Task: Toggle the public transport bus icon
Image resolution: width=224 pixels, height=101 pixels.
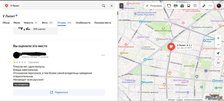Action: click(188, 6)
